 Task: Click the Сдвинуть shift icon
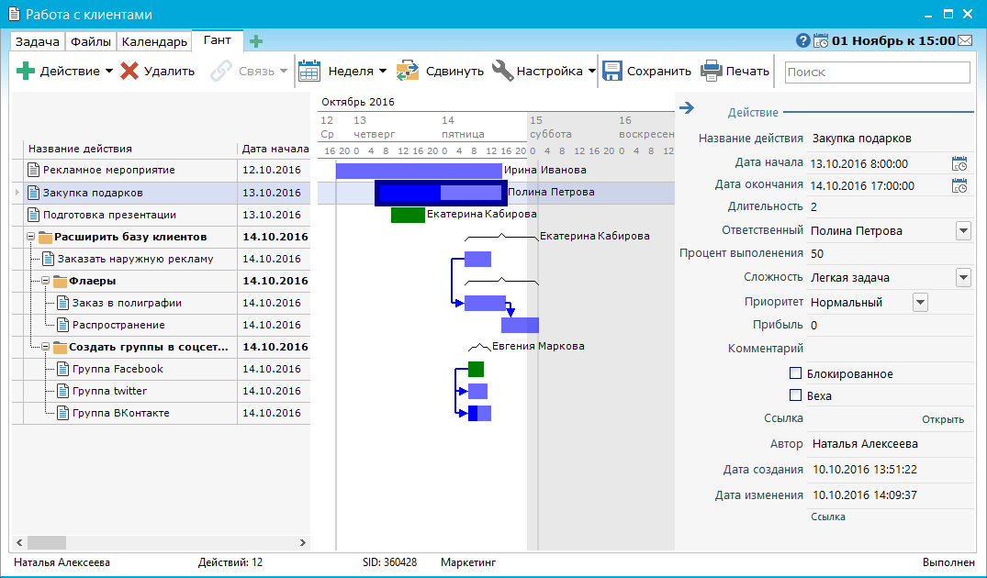pos(408,71)
